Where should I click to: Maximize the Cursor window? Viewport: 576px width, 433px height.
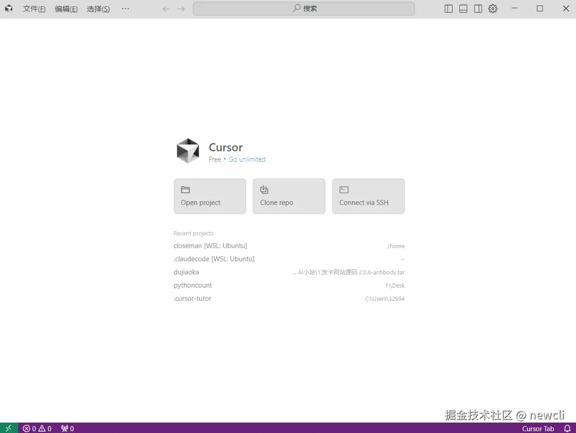540,9
